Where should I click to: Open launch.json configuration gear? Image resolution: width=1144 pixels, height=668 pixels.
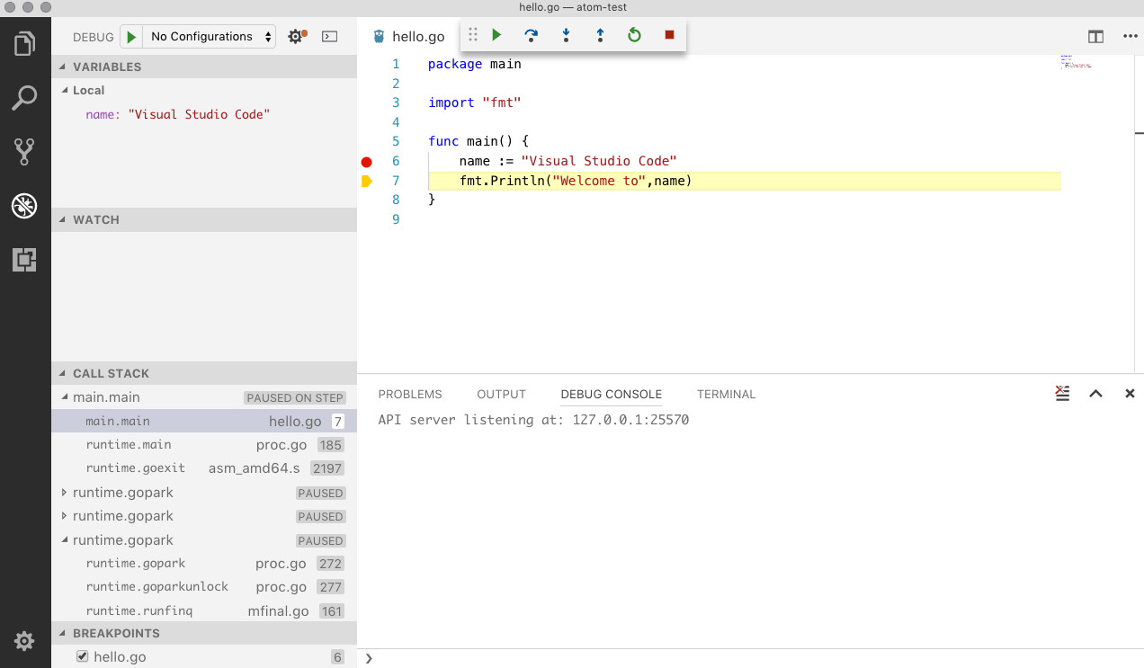coord(296,37)
